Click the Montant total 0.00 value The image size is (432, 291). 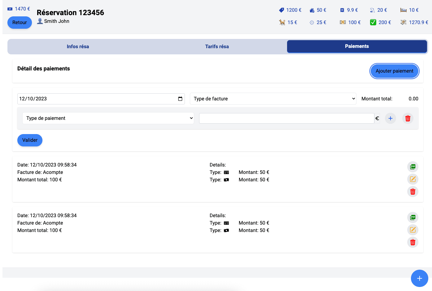[413, 99]
